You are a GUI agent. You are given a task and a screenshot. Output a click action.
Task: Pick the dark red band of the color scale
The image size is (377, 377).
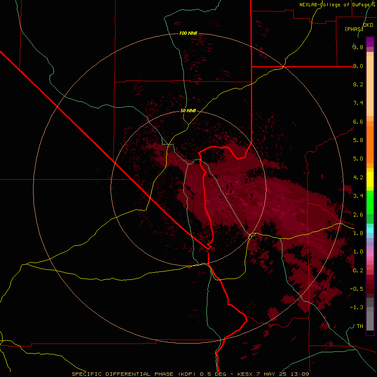click(370, 287)
